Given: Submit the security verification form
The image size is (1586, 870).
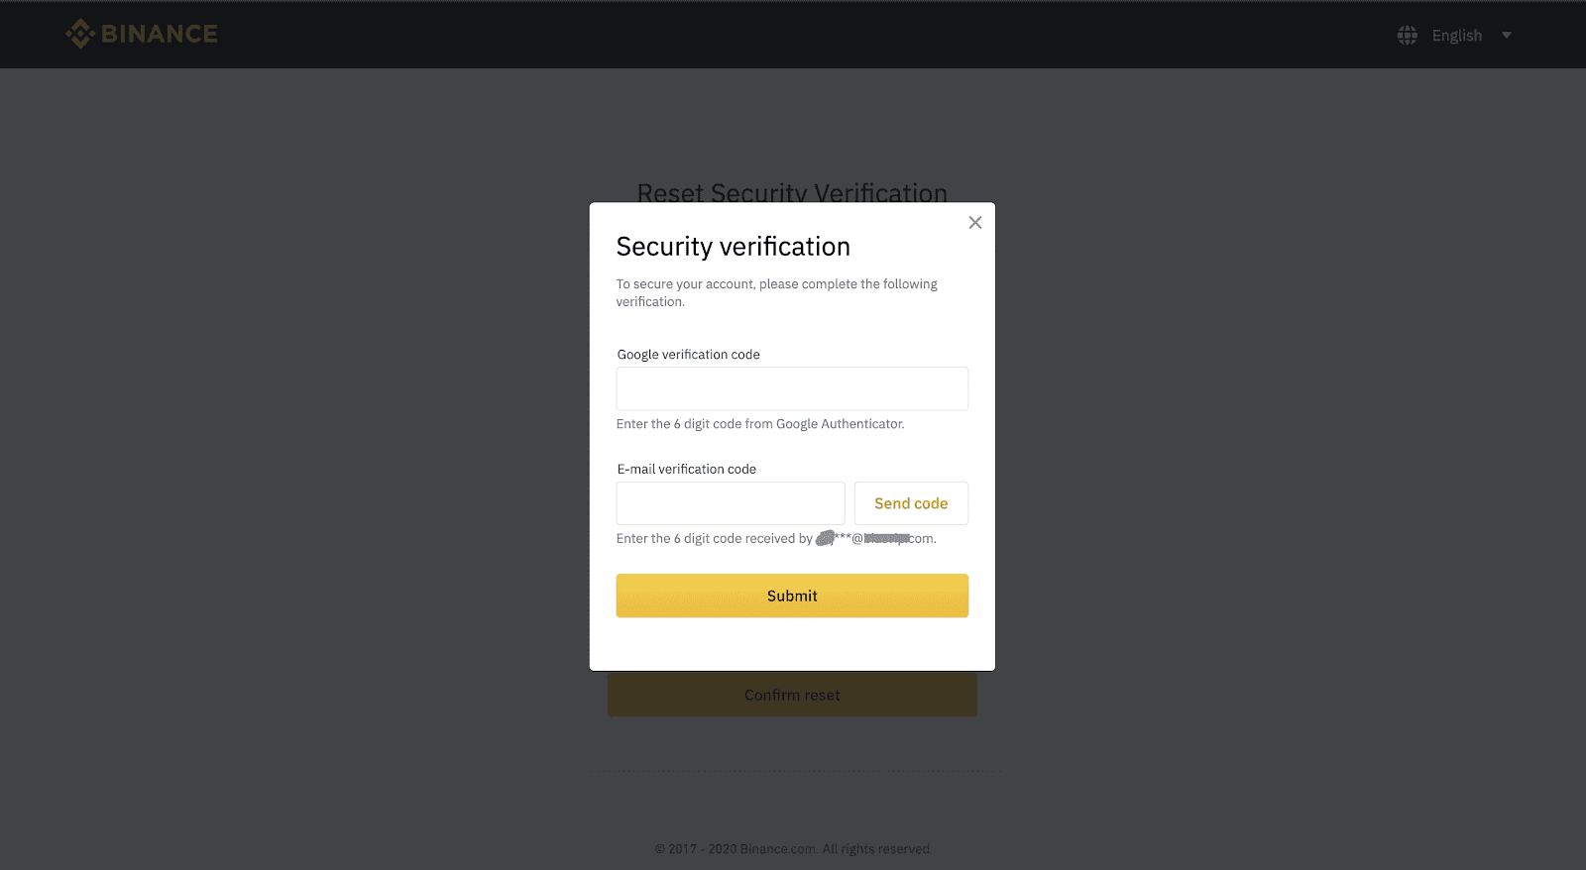Looking at the screenshot, I should (792, 596).
